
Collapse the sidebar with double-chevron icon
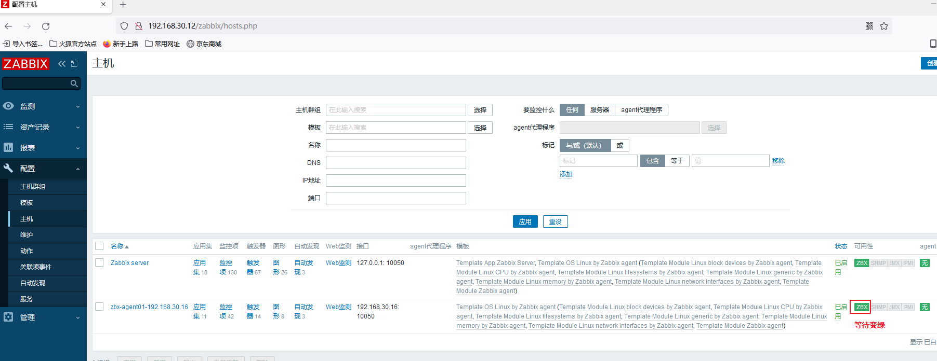pyautogui.click(x=62, y=64)
